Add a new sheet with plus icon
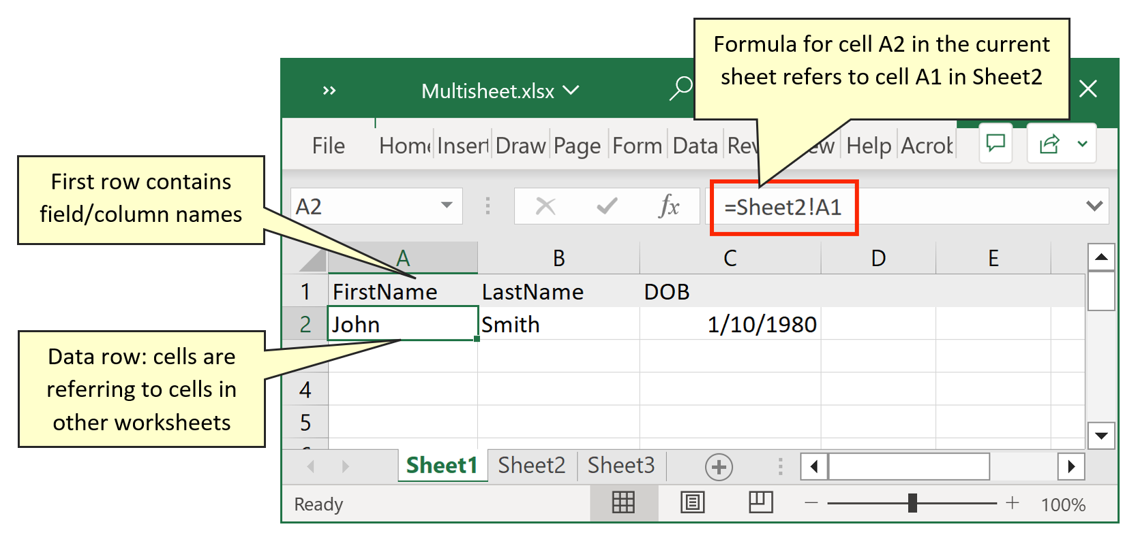1138x548 pixels. [x=719, y=467]
